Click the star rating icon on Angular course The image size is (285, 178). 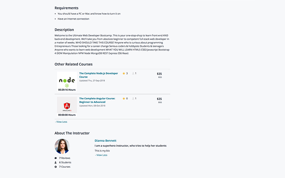[x=124, y=98]
